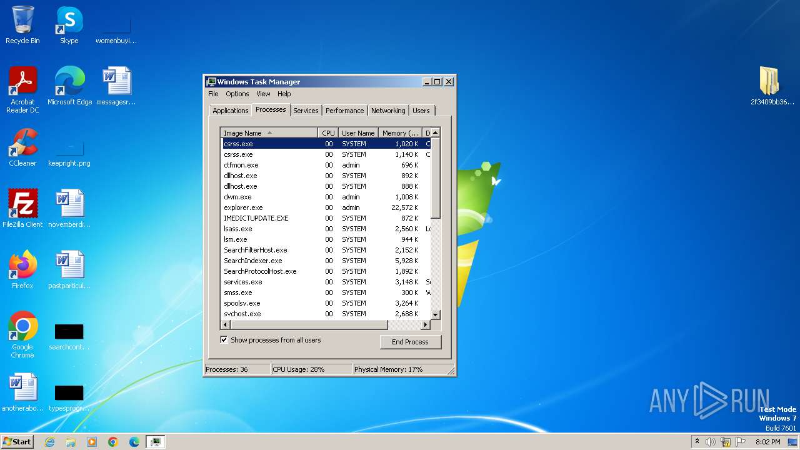Select the SearchFilterHost.exe process row
The width and height of the screenshot is (800, 450).
coord(326,250)
